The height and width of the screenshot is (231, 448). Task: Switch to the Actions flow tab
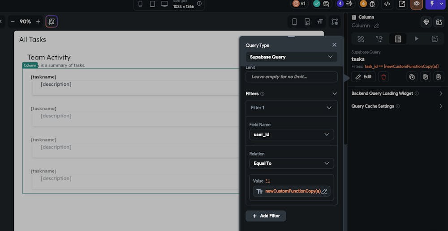(x=379, y=39)
